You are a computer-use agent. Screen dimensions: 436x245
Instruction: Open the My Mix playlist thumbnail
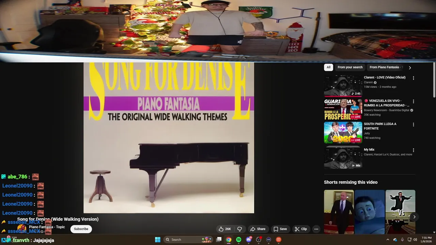pyautogui.click(x=343, y=158)
